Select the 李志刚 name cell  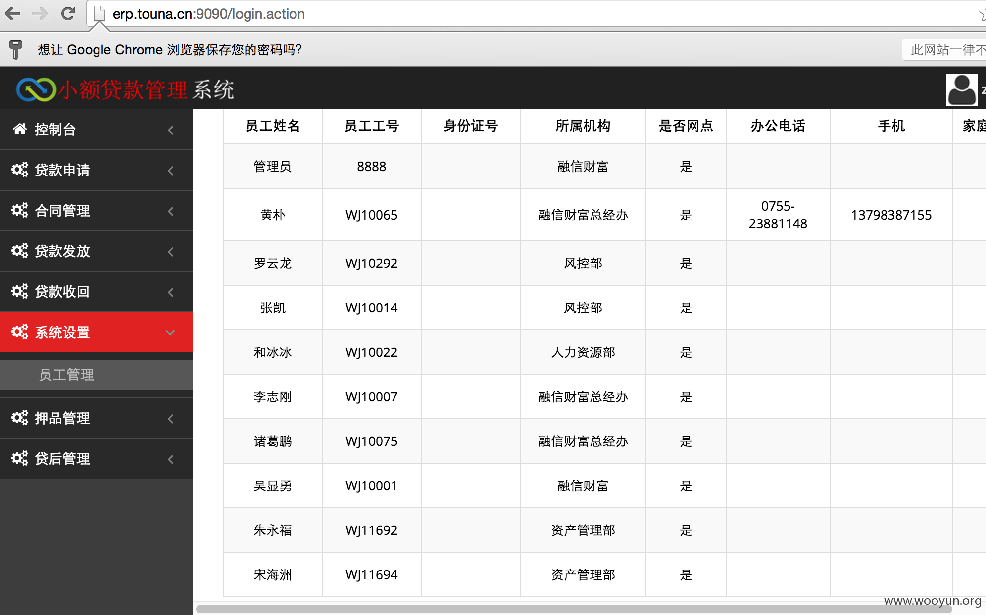coord(273,397)
